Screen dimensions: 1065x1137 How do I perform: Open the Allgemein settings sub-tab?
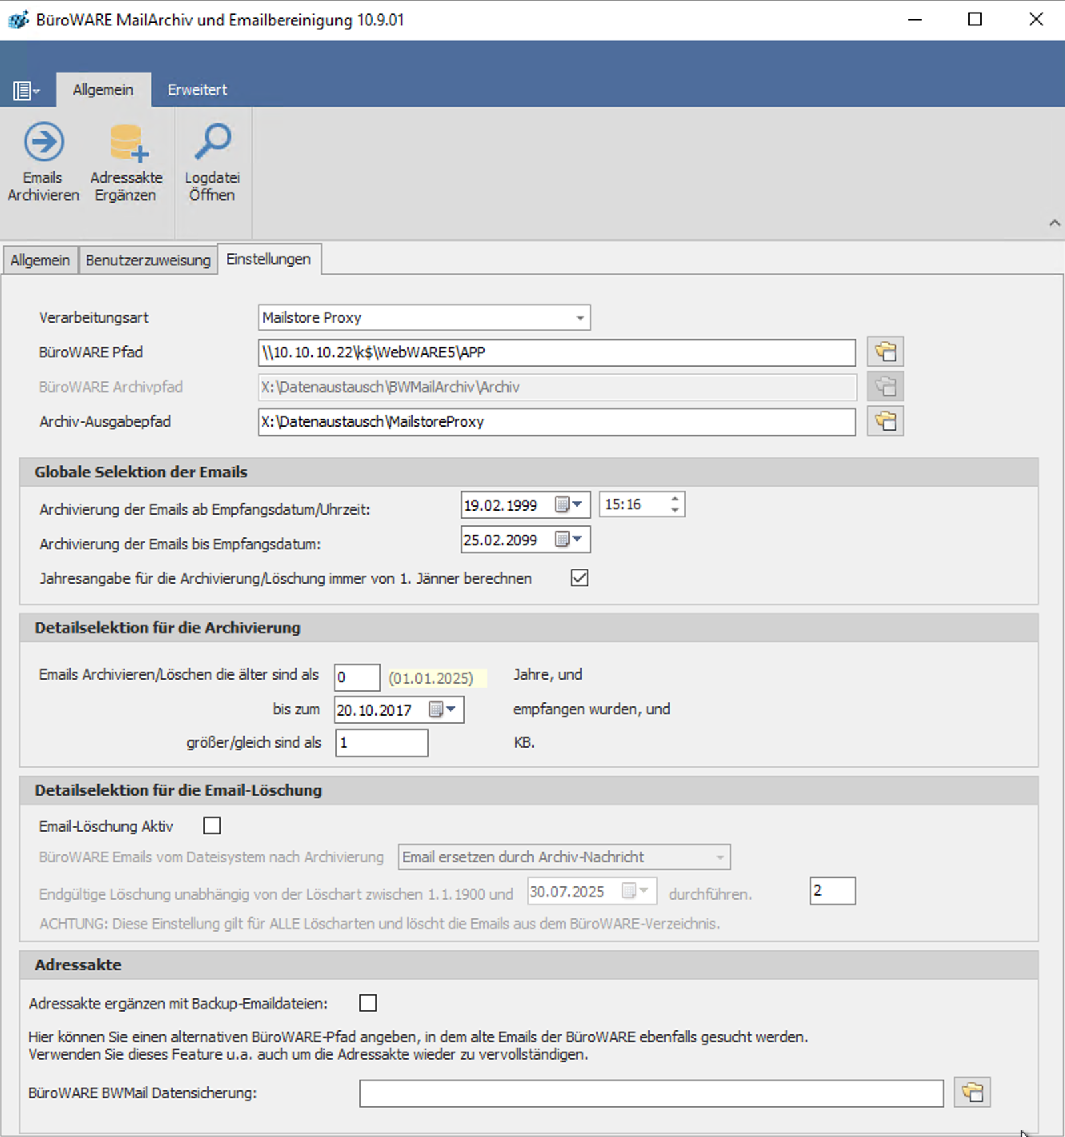(x=40, y=260)
